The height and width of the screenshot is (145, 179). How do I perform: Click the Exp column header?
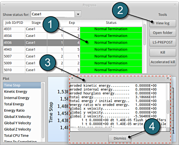[72, 23]
